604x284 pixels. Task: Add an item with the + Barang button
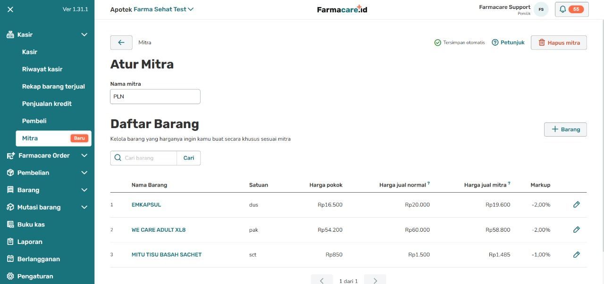click(565, 130)
